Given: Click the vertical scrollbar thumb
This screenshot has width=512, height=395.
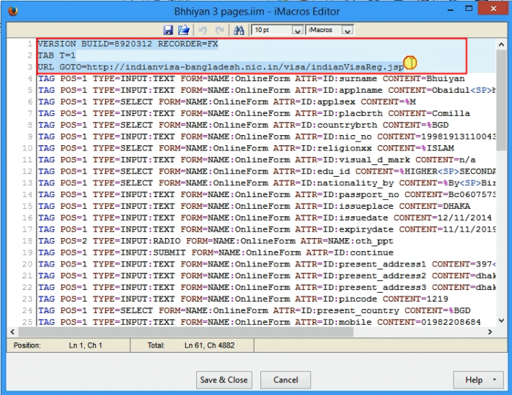Looking at the screenshot, I should (501, 100).
